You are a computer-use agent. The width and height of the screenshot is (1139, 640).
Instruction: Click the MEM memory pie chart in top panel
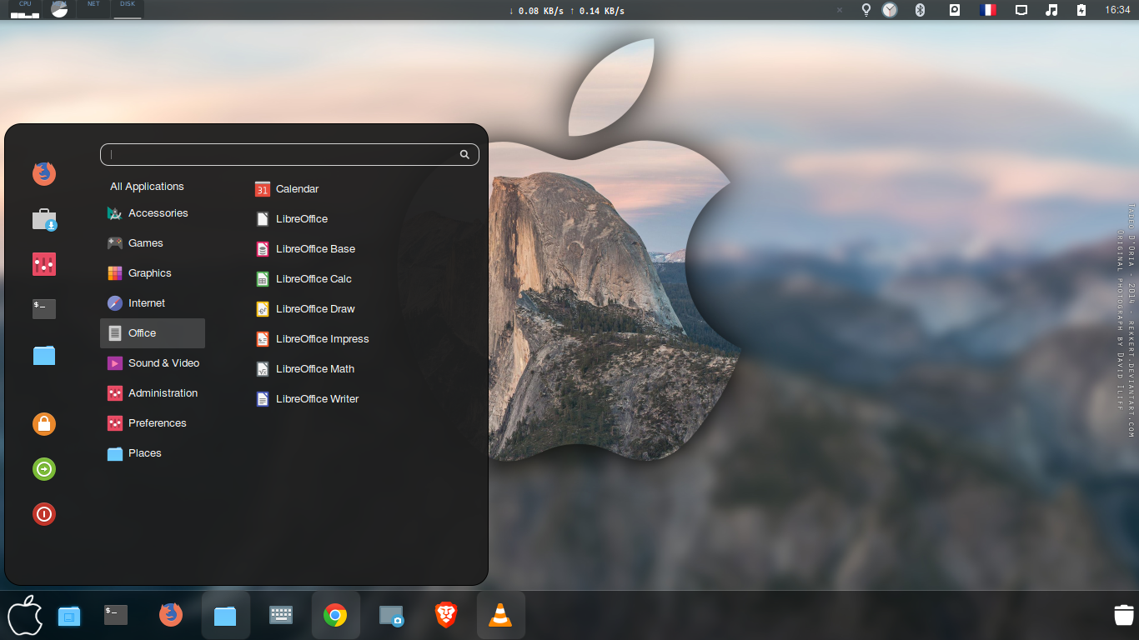click(59, 10)
